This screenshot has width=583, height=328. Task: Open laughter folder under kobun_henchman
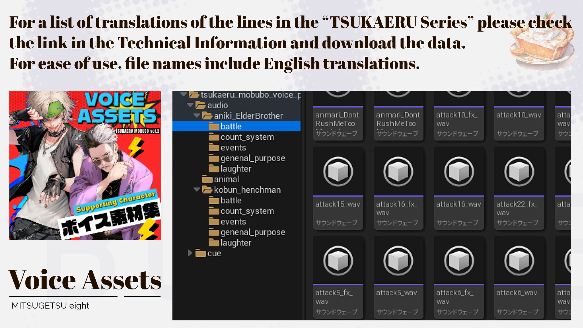230,243
